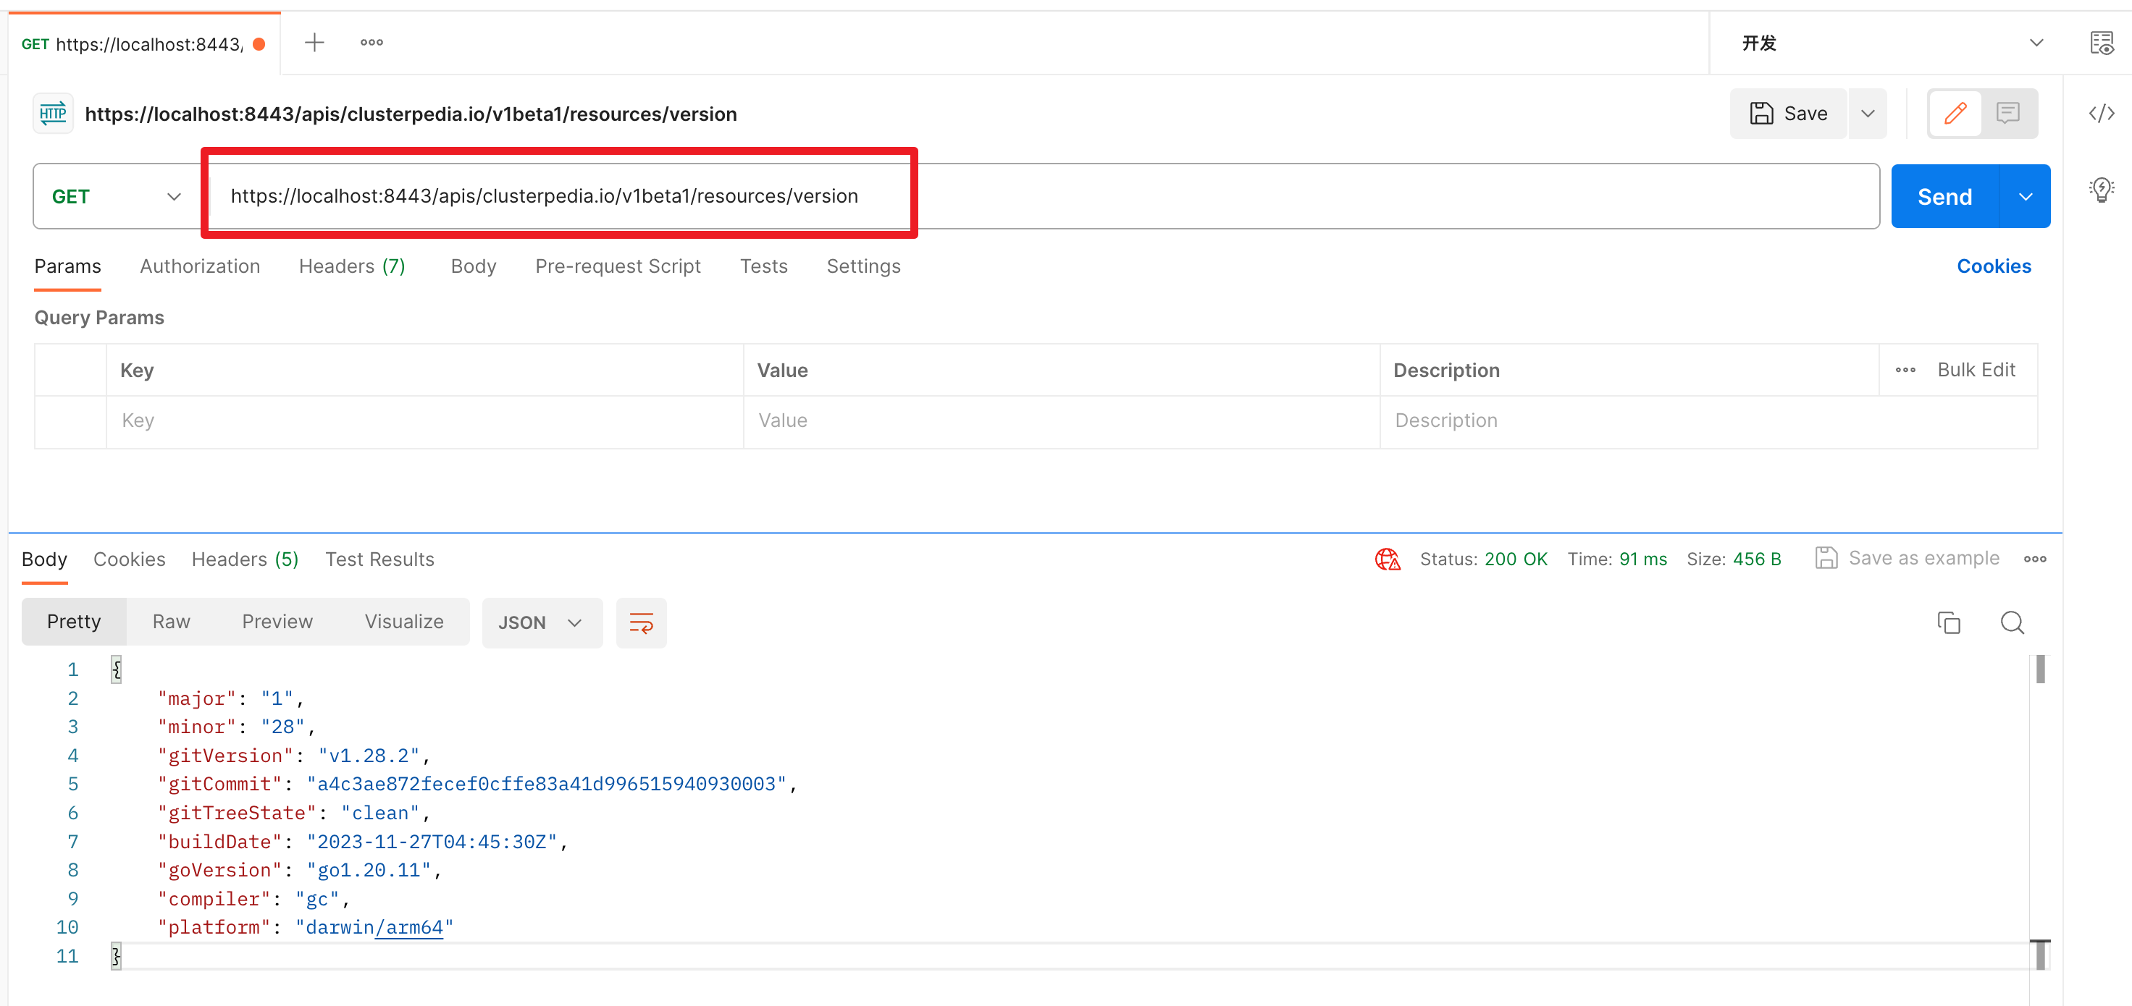Open the lightbulb info icon in the sidebar
The image size is (2132, 1006).
pos(2101,190)
